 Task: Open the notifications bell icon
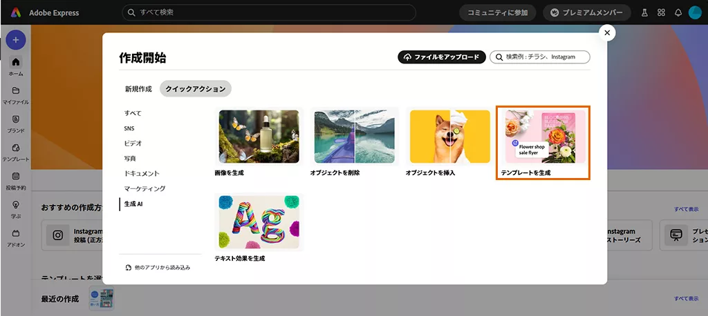[678, 12]
